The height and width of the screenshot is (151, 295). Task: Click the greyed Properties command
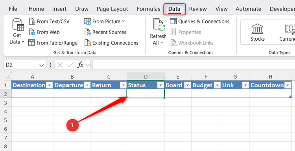pos(186,32)
